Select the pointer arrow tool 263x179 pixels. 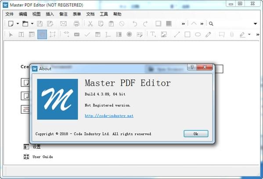[x=11, y=35]
